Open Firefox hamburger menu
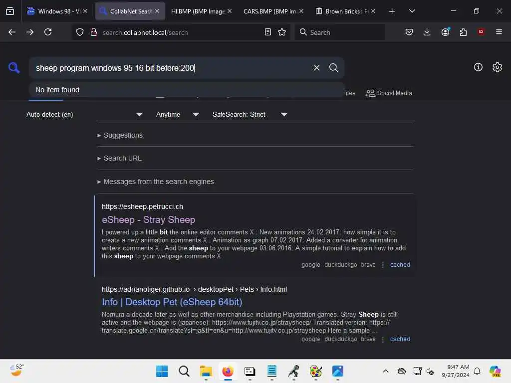 499,32
